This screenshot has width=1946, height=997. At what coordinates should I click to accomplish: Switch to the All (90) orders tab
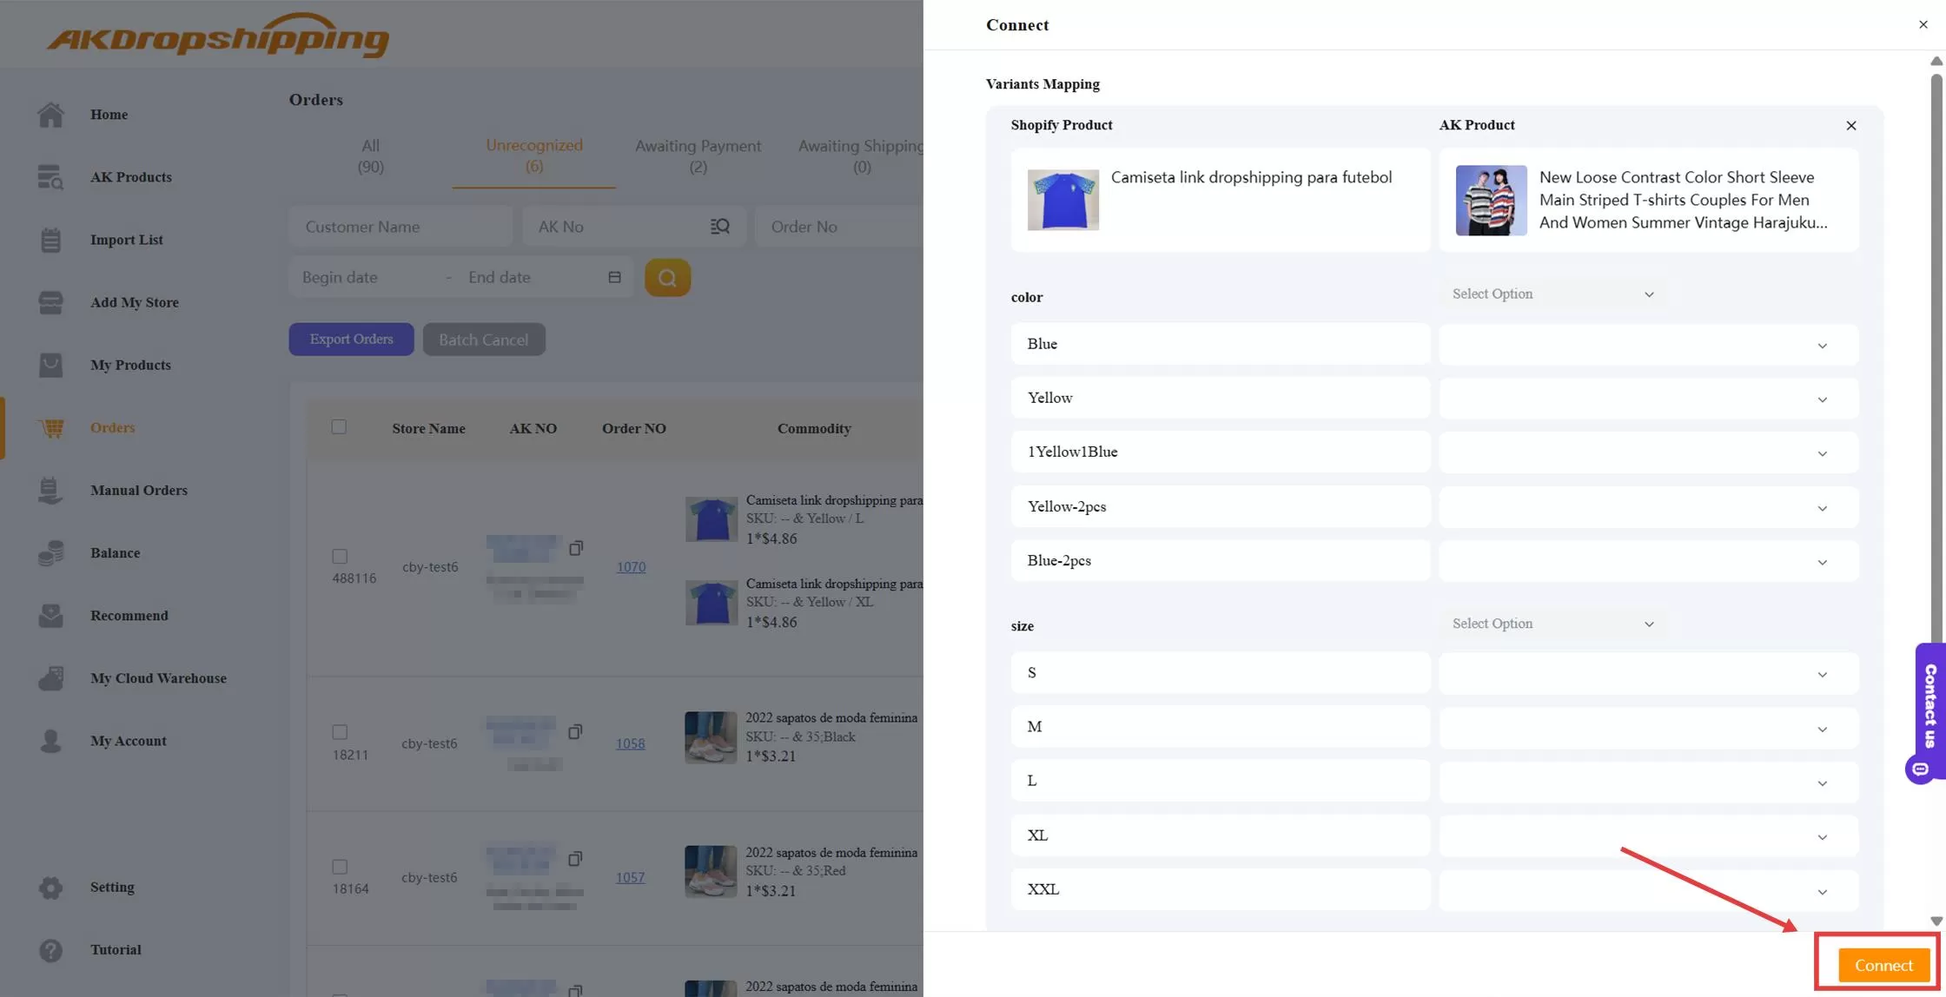[x=370, y=156]
